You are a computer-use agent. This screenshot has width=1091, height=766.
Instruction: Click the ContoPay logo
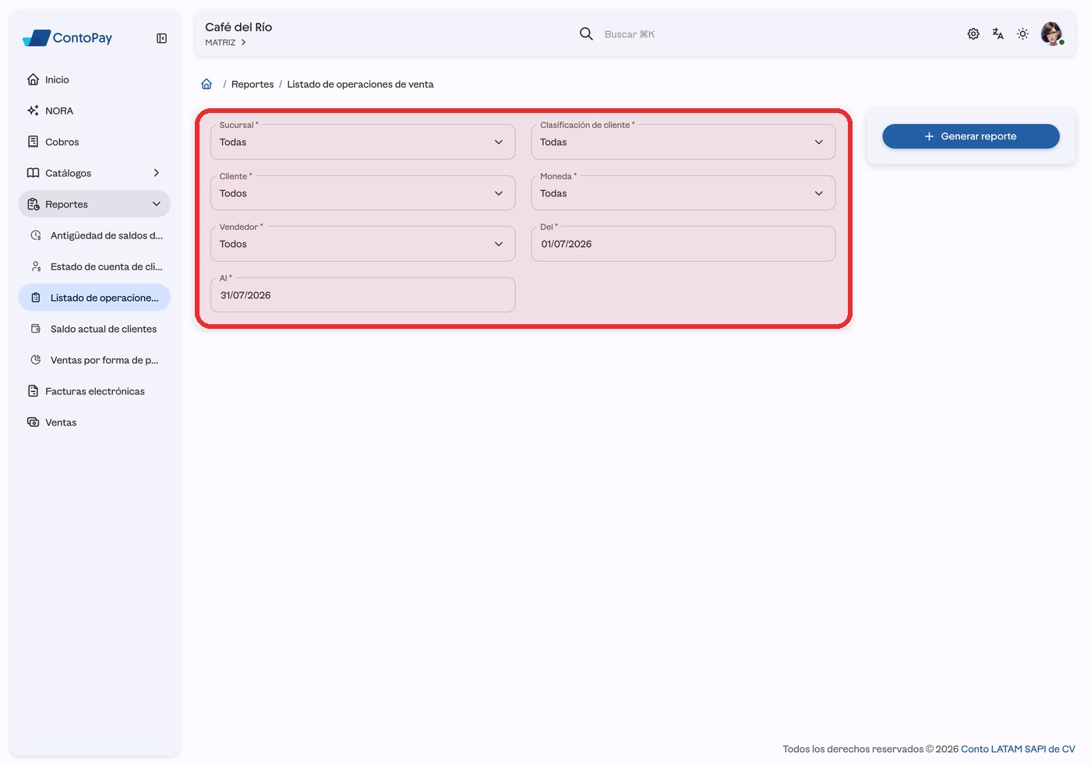(68, 37)
